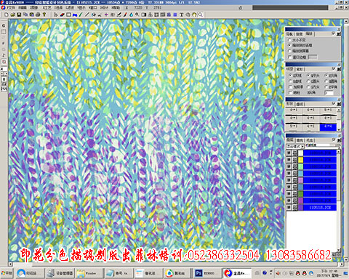Pick the lavender layer color swatch

point(300,180)
